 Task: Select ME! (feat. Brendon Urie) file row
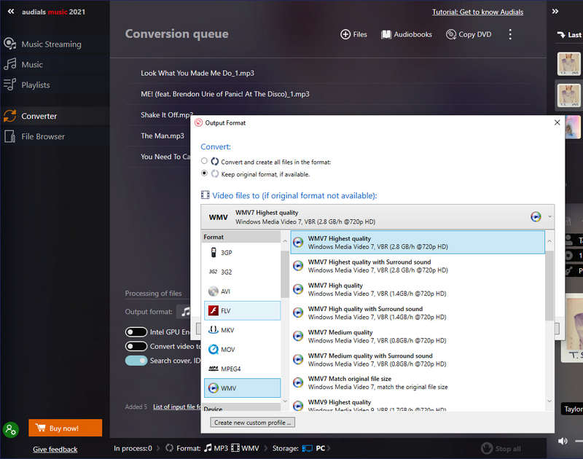(x=329, y=94)
